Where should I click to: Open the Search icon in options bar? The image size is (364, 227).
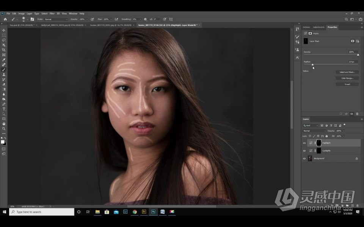click(346, 19)
